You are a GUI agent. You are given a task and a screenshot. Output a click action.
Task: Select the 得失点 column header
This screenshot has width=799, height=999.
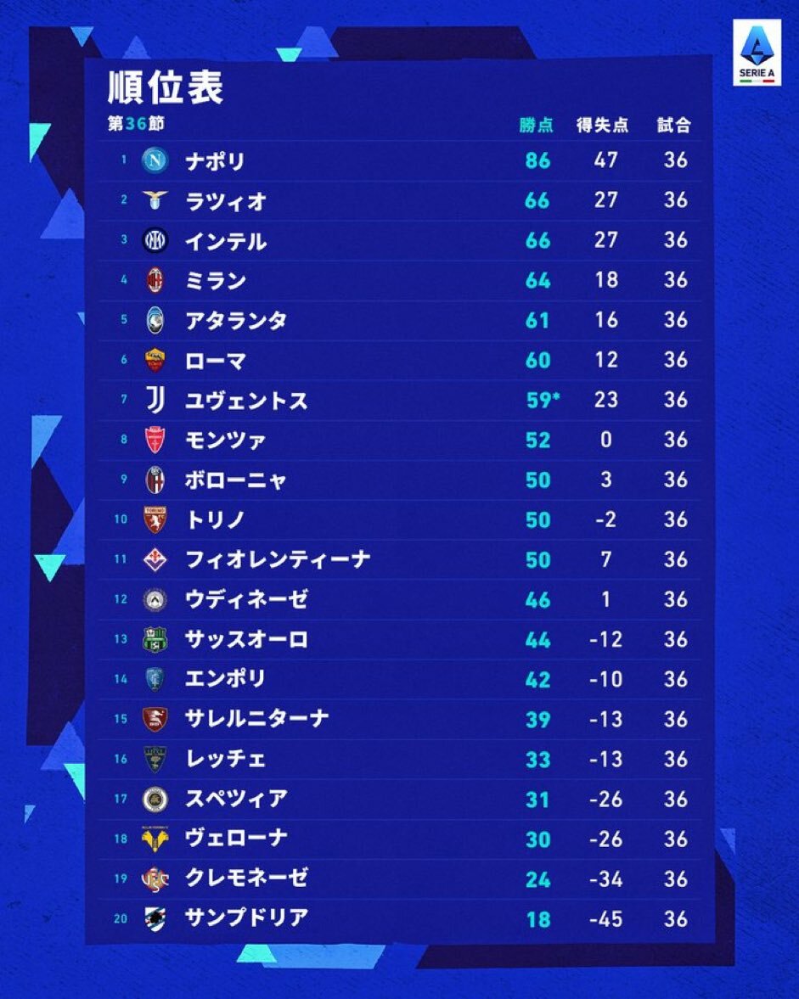(603, 125)
